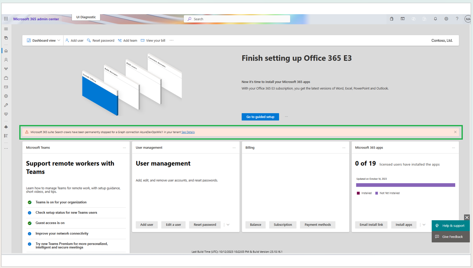Click Reset password in top toolbar
Image resolution: width=473 pixels, height=268 pixels.
(101, 40)
